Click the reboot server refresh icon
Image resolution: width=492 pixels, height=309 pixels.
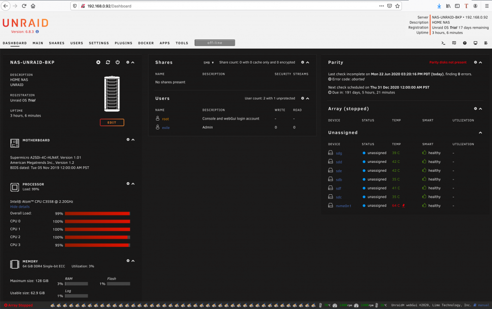108,62
